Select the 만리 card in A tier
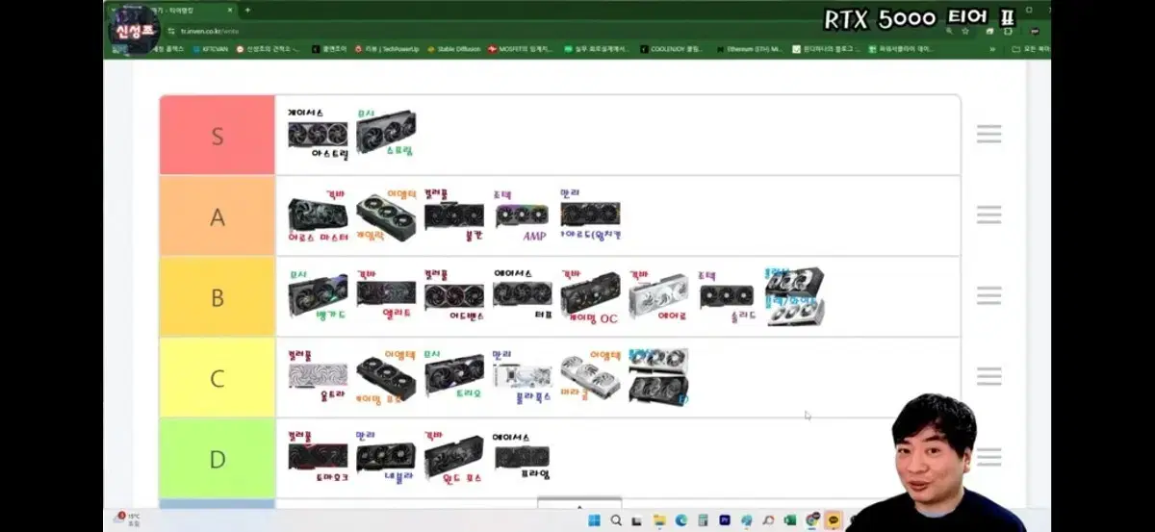Viewport: 1155px width, 532px height. click(x=591, y=215)
